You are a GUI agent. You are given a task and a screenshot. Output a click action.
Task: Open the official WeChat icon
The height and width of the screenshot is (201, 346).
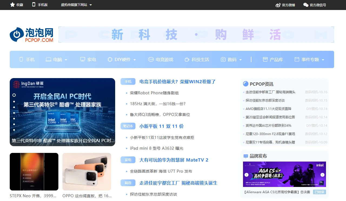tap(306, 5)
